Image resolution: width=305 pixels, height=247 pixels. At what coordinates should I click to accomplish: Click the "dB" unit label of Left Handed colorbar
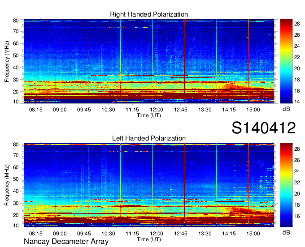(286, 232)
